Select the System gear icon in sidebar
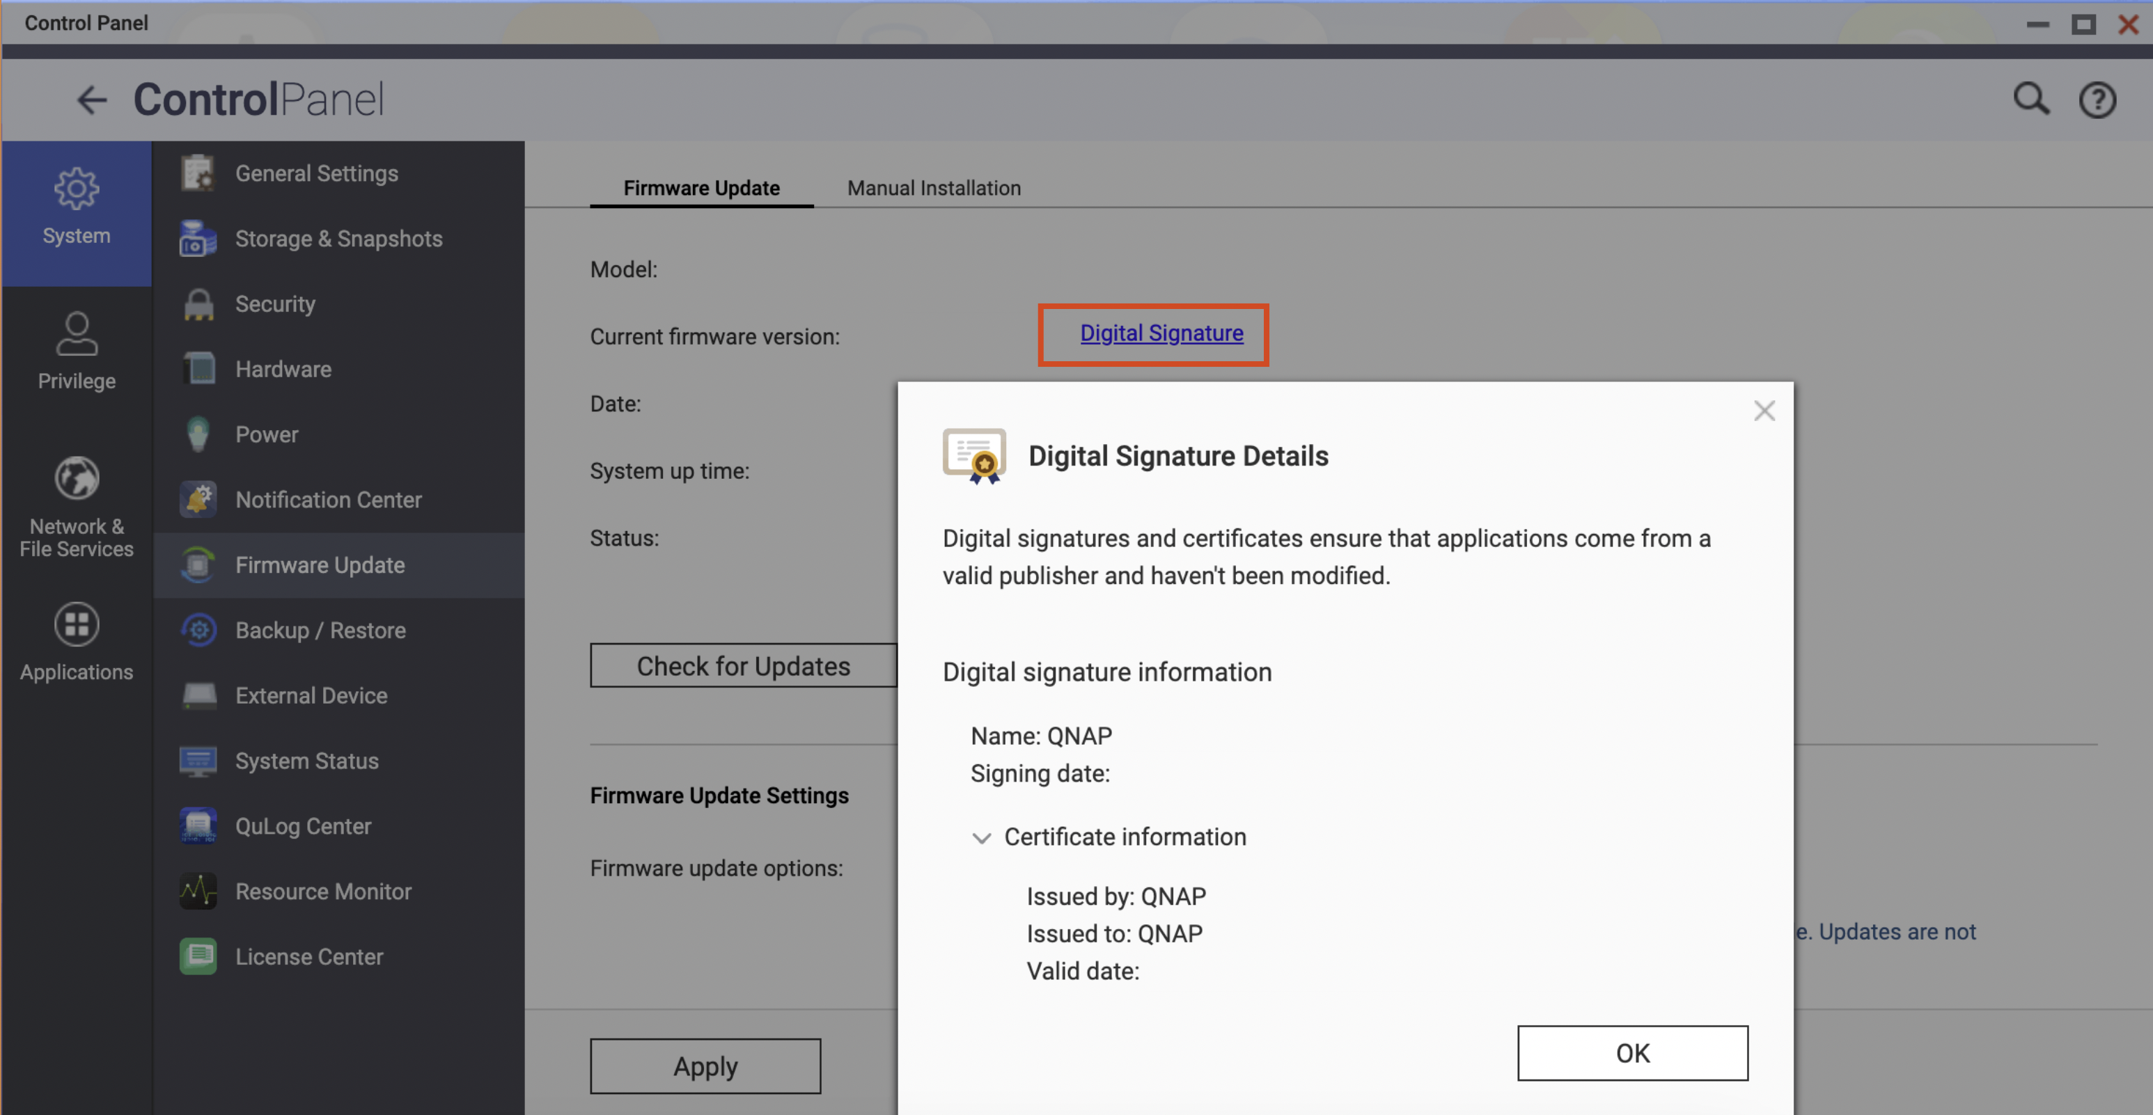This screenshot has height=1115, width=2153. coord(76,188)
